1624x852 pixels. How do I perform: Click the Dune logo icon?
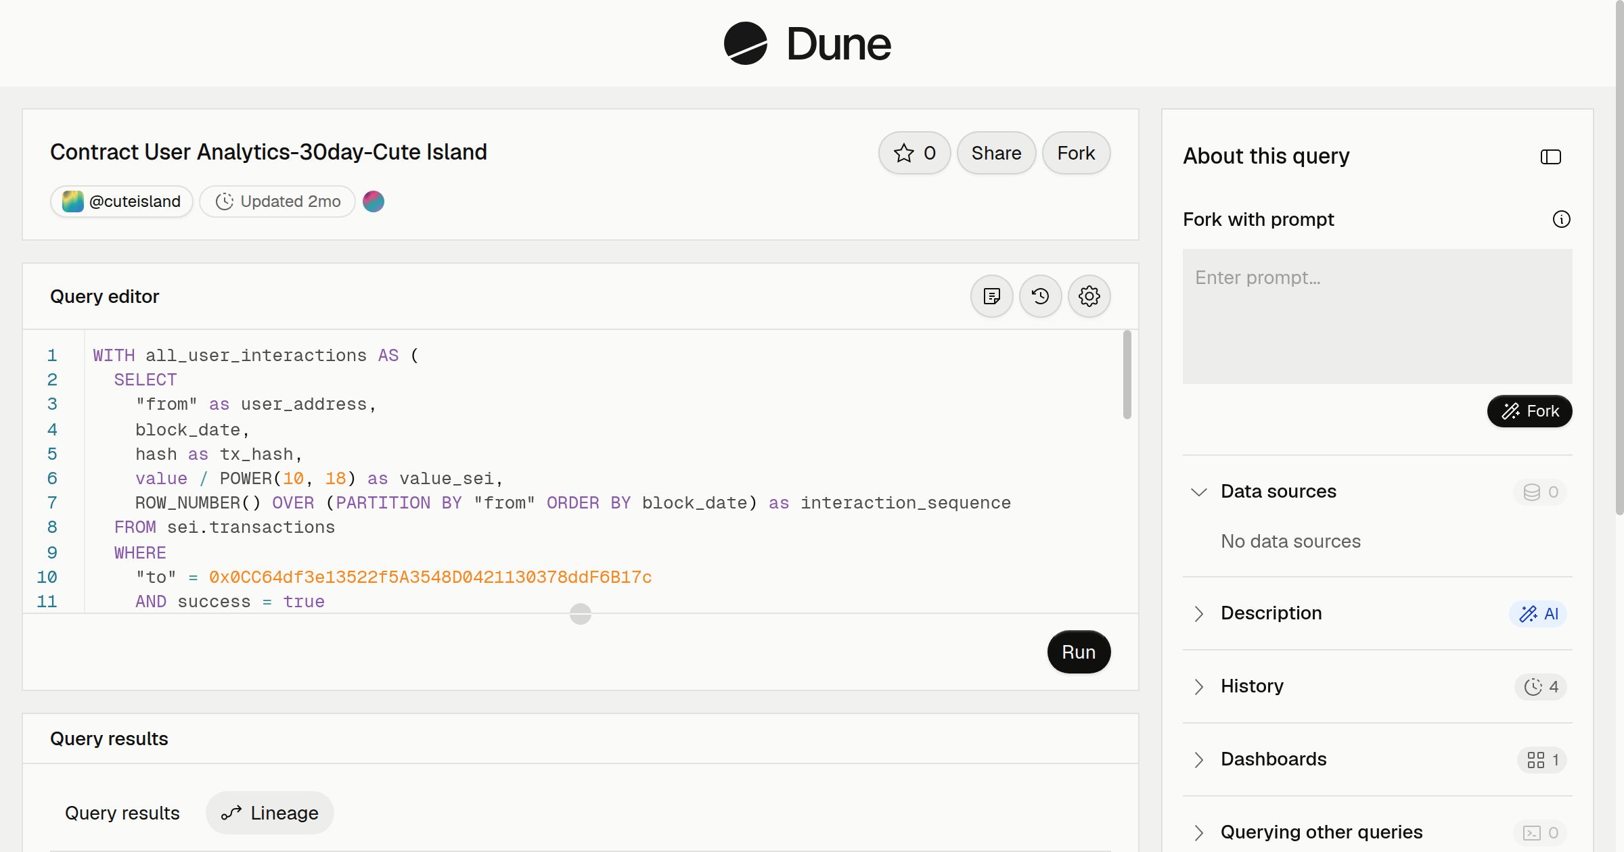(x=745, y=43)
